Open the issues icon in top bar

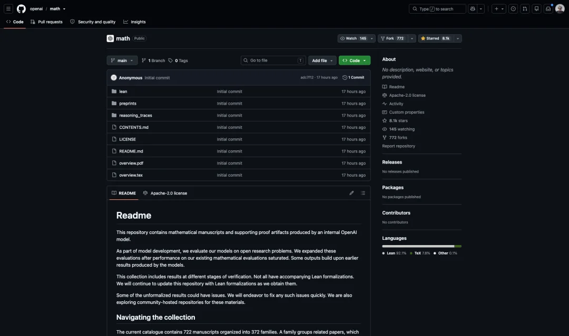point(513,9)
